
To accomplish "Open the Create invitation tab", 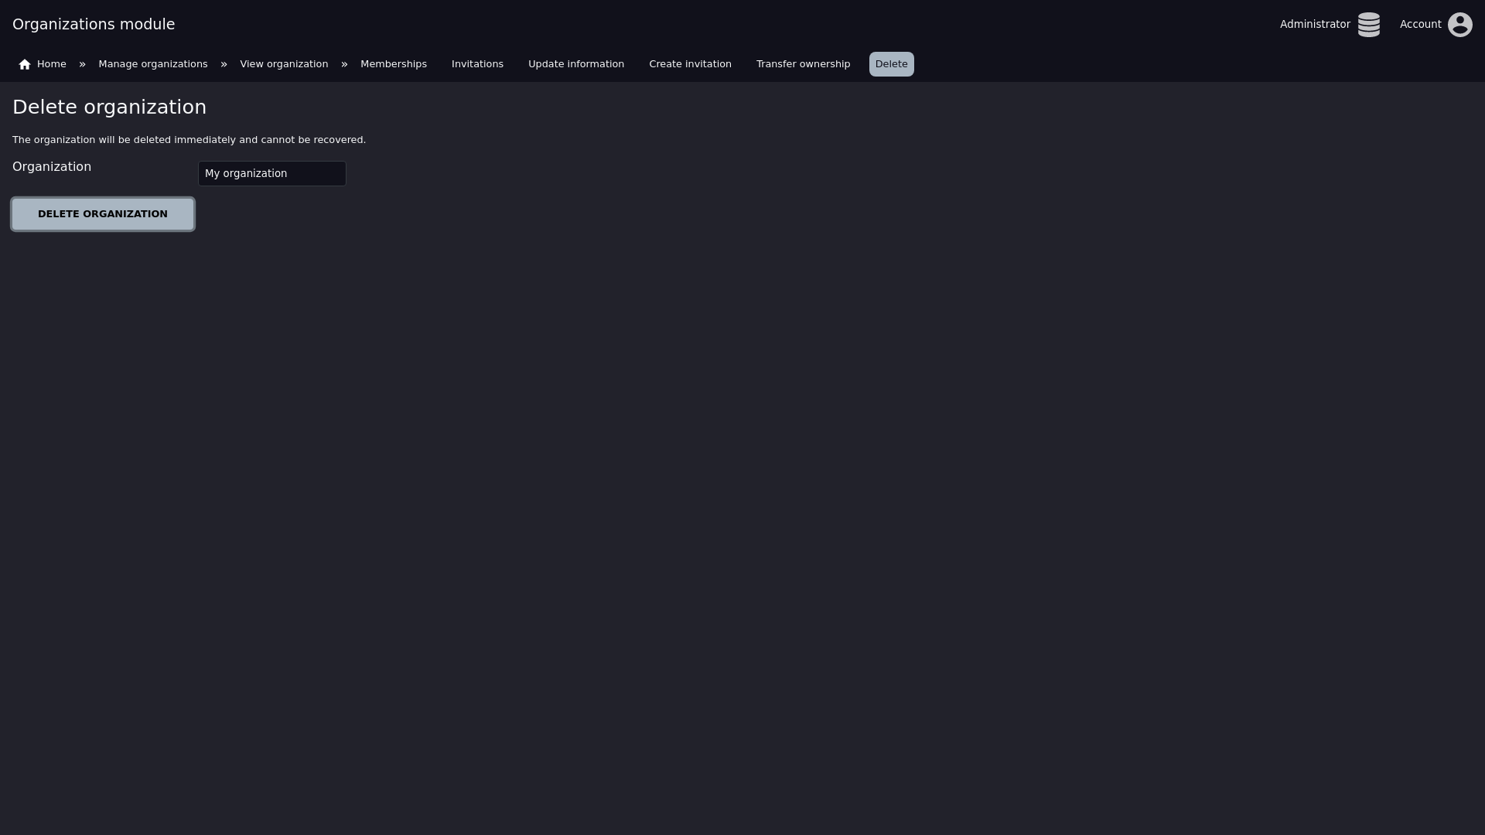I will tap(690, 64).
